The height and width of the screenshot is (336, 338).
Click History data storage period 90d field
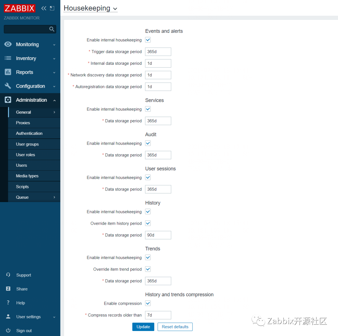coord(158,235)
